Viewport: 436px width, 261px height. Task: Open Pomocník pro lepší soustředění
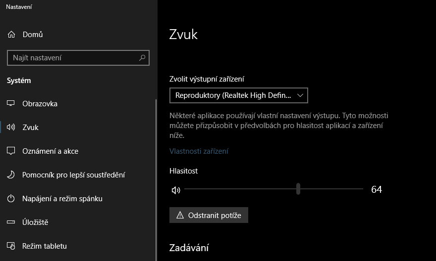pos(73,175)
